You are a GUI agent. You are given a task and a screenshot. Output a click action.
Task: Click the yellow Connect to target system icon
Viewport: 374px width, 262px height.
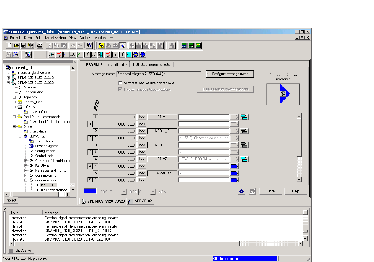[101, 45]
